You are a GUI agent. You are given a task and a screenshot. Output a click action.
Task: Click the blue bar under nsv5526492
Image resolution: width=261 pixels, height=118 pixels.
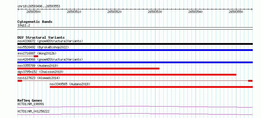(135, 50)
